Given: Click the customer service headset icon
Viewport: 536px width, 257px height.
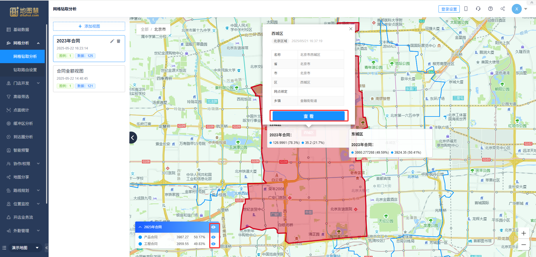Looking at the screenshot, I should 478,9.
